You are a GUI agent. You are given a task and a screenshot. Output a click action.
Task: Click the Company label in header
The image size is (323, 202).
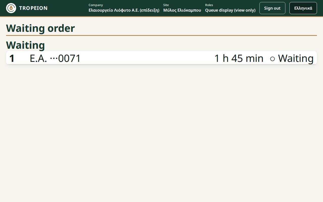[x=96, y=5]
